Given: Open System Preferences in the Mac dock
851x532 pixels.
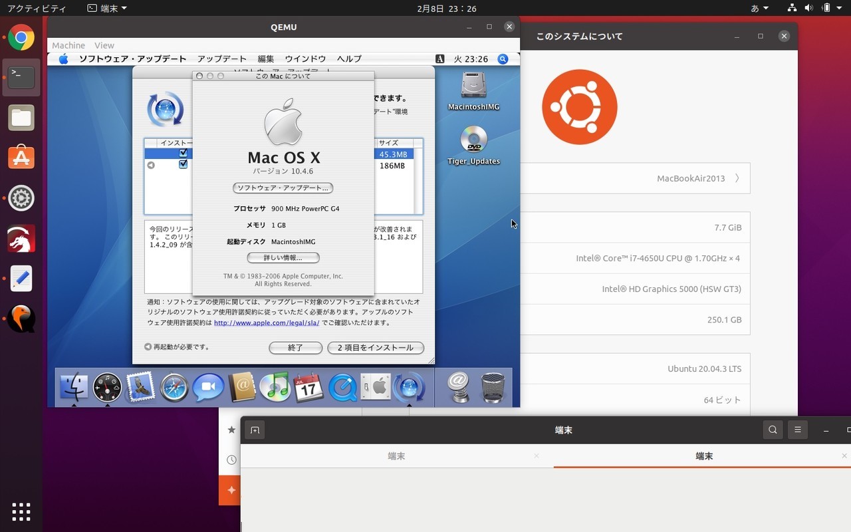Looking at the screenshot, I should (x=376, y=386).
